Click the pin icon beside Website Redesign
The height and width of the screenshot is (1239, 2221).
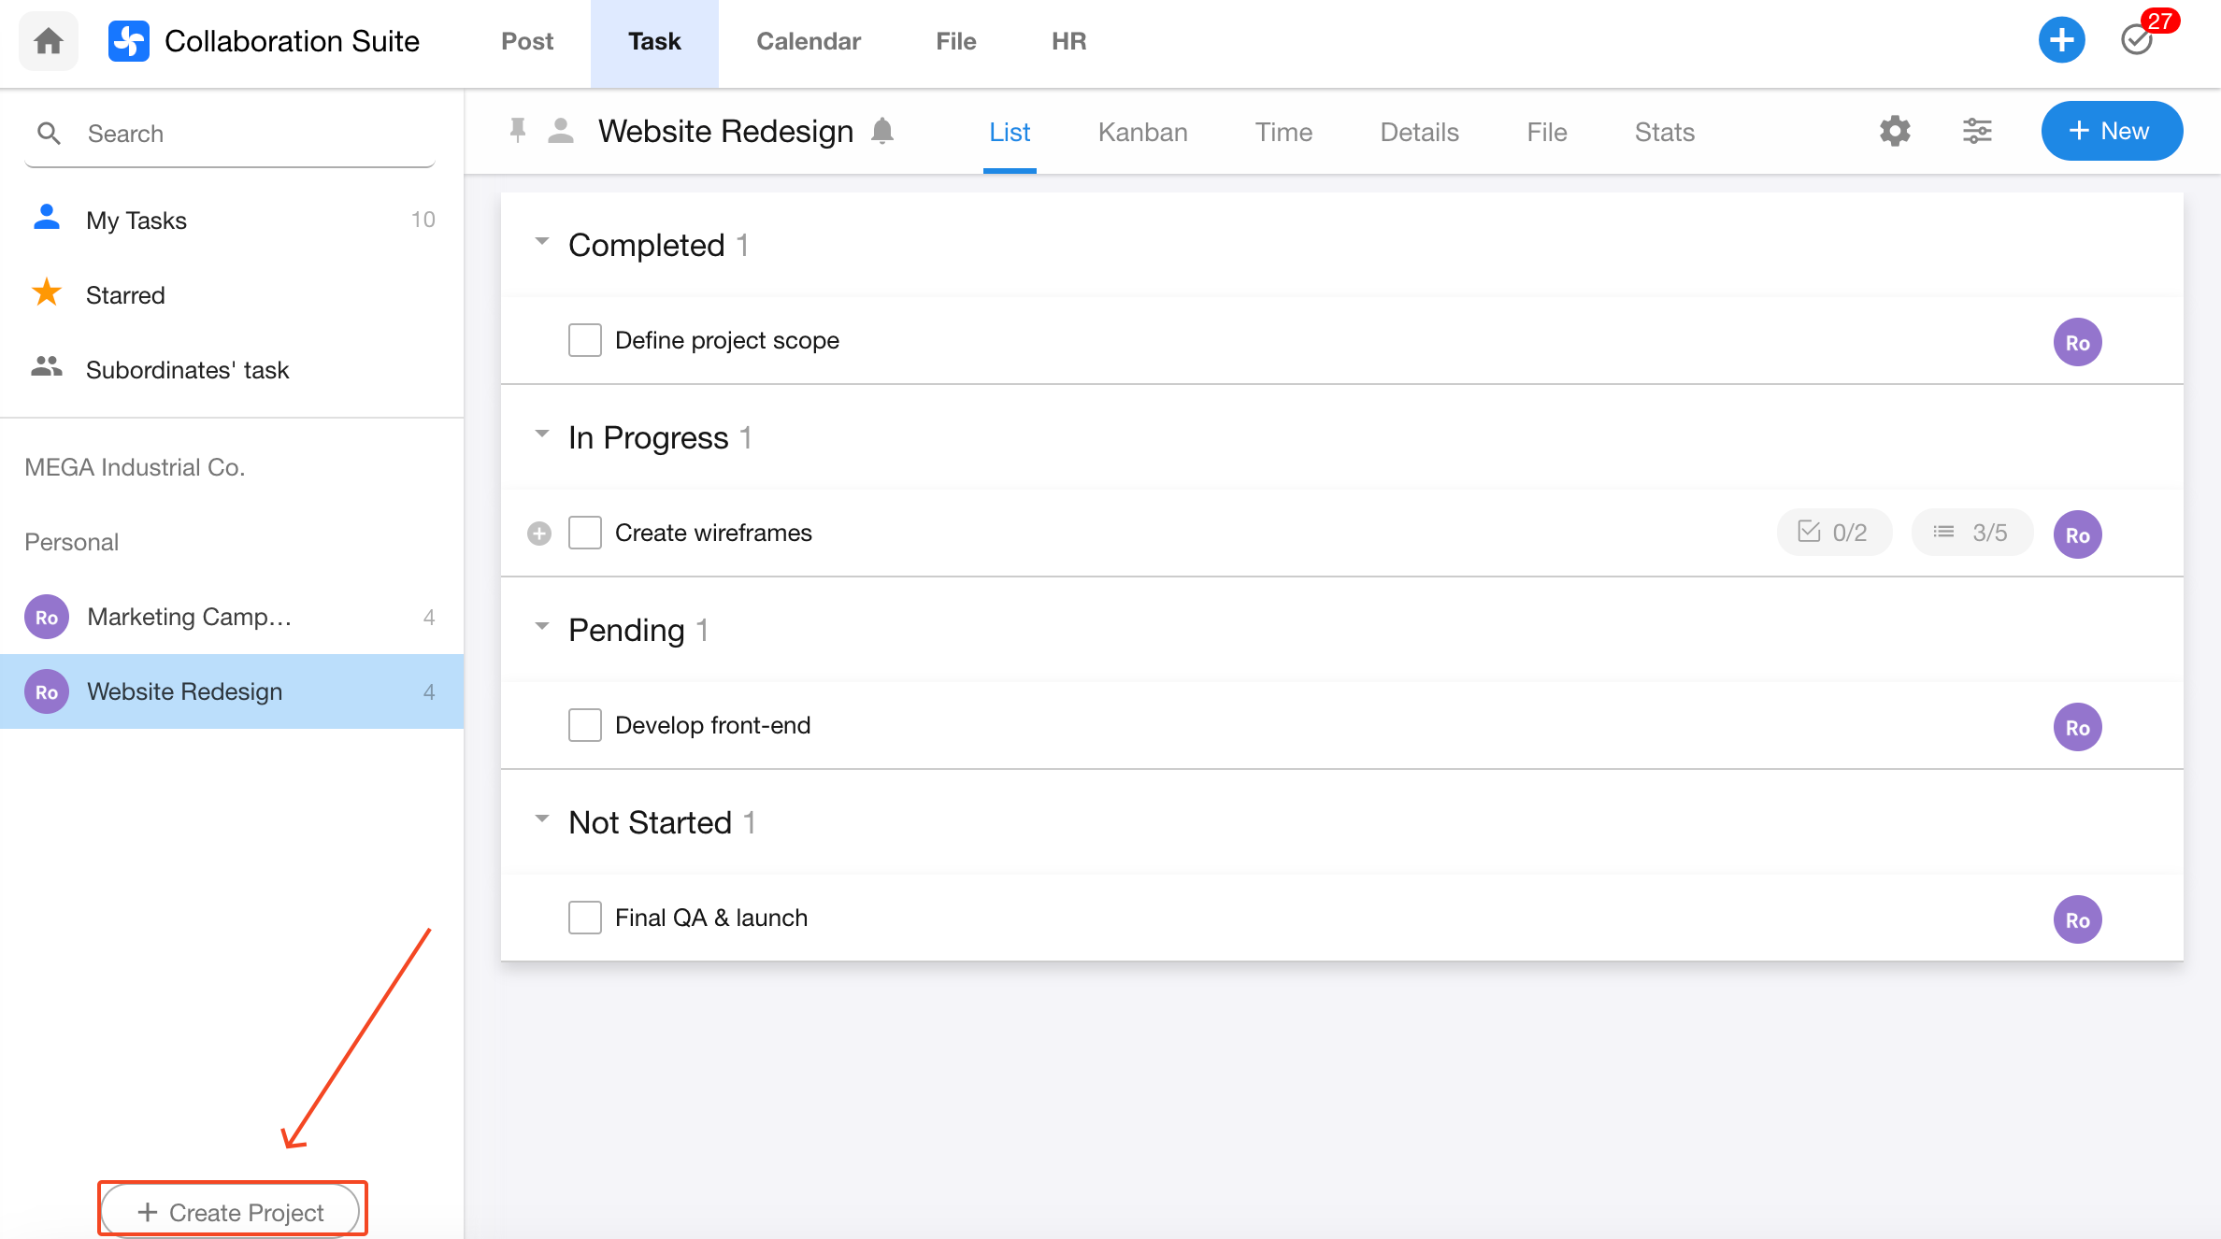518,131
